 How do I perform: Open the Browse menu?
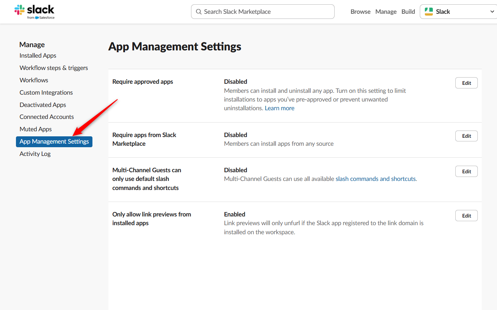pos(360,12)
